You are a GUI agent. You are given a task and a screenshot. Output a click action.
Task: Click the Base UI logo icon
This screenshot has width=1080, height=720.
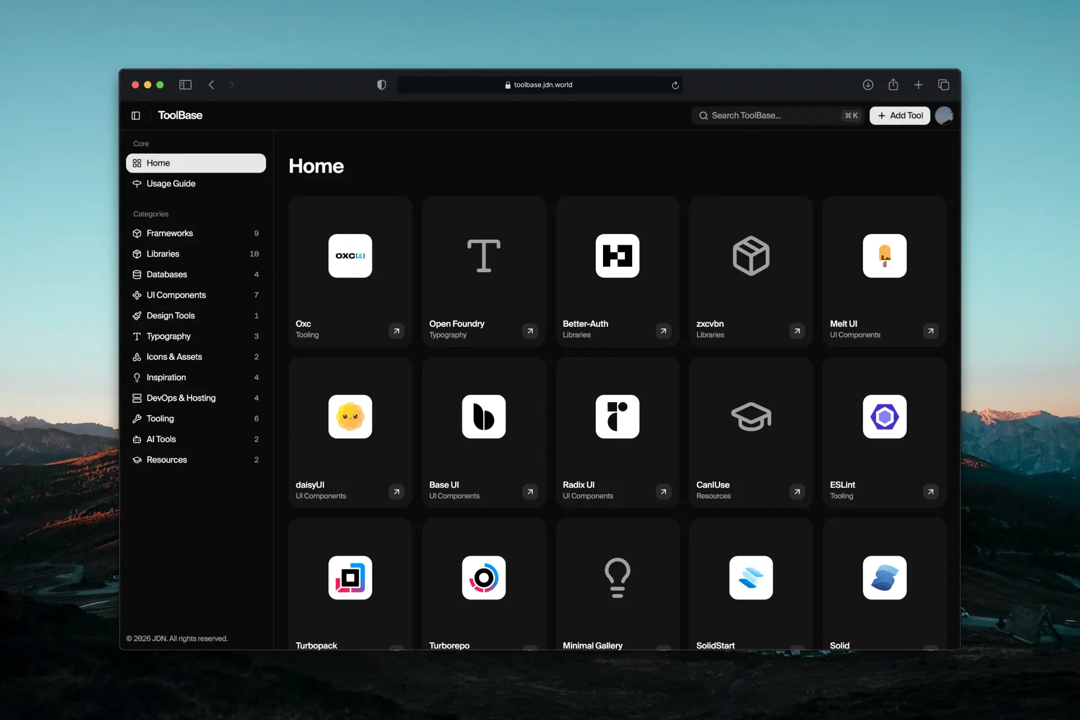(484, 417)
